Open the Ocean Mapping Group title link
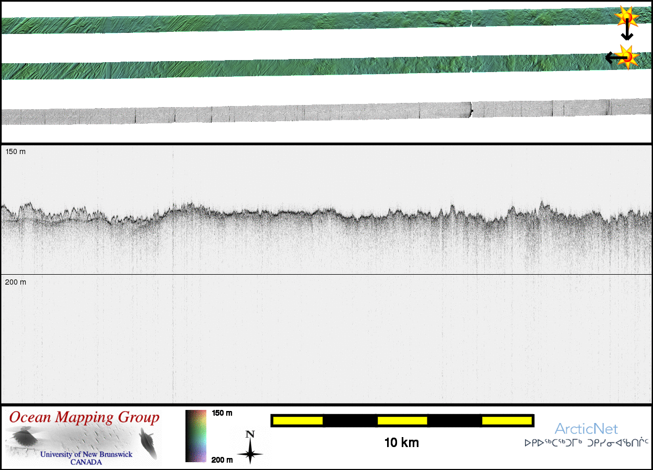The width and height of the screenshot is (653, 470). pos(84,418)
